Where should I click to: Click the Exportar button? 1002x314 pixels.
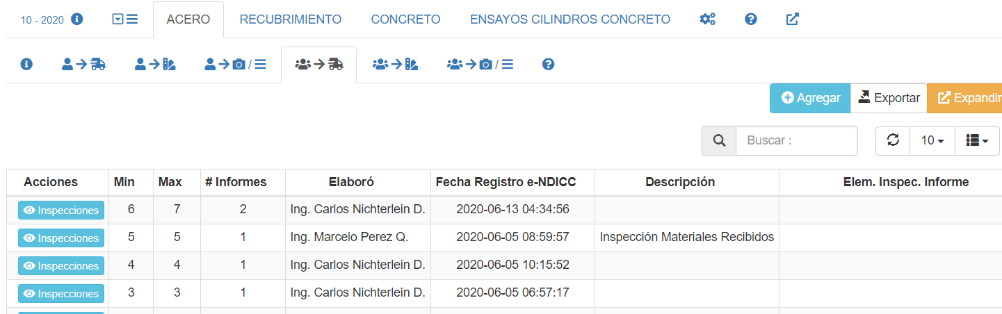point(889,98)
